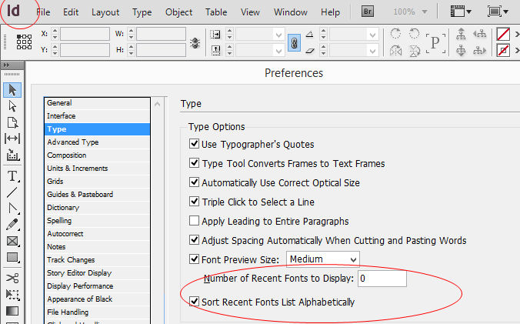520x324 pixels.
Task: Open the Object menu
Action: tap(178, 12)
